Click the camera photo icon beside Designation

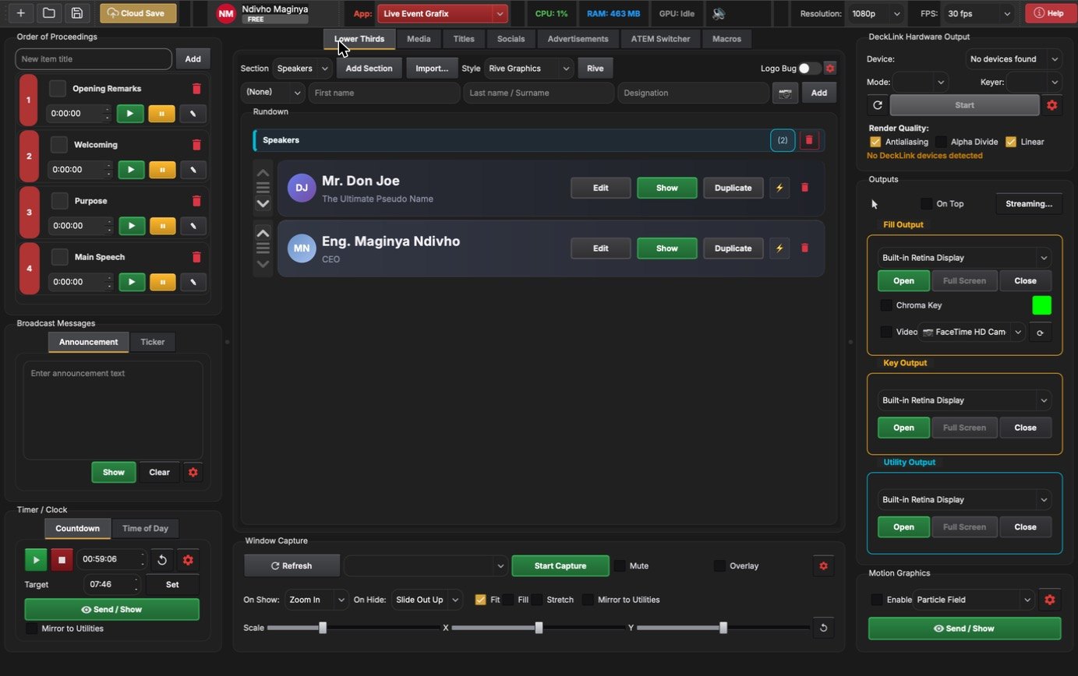785,93
